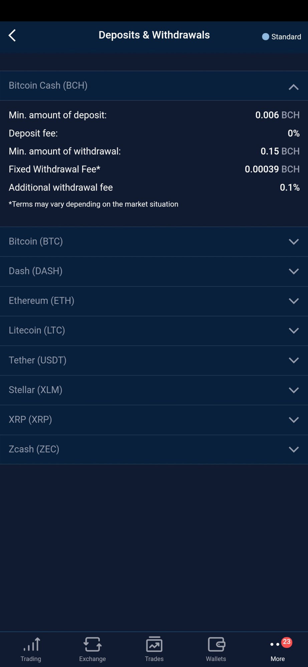Open the Wallets icon
Image resolution: width=308 pixels, height=667 pixels.
(216, 644)
